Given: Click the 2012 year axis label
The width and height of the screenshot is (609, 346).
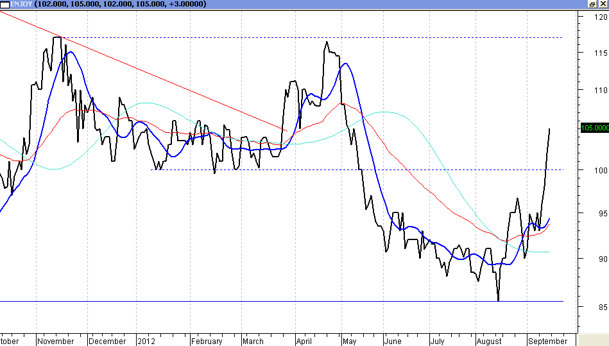Looking at the screenshot, I should 146,341.
